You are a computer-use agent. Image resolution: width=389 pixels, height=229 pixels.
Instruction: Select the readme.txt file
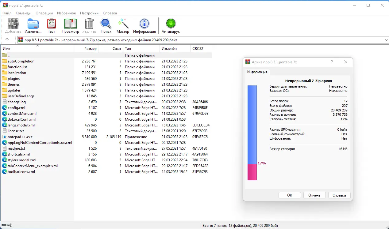[x=17, y=148]
